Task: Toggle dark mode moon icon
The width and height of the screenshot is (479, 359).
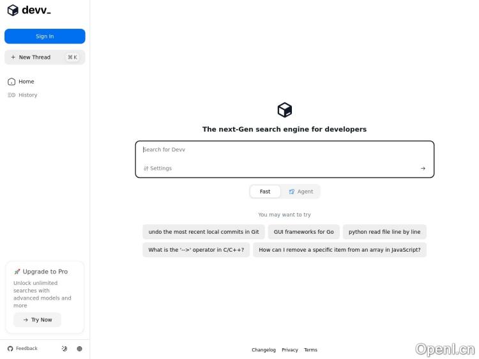Action: click(x=65, y=349)
